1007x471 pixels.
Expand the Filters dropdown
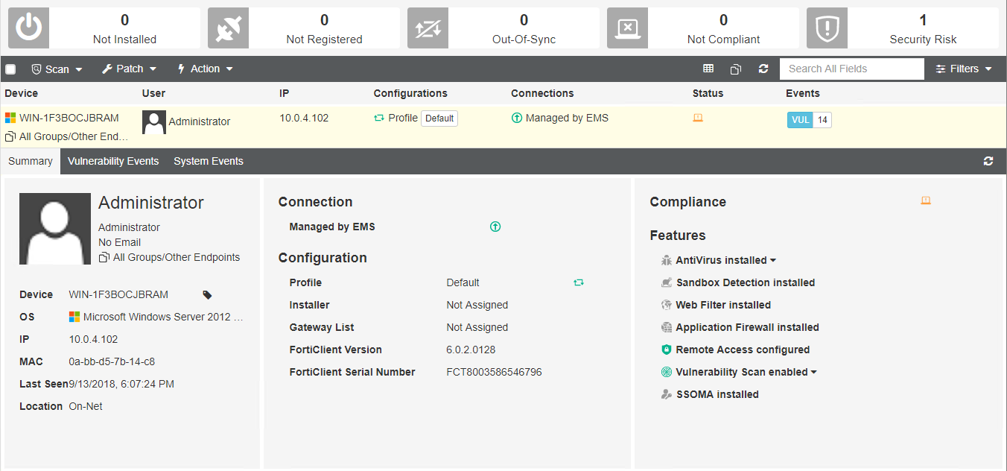[x=964, y=69]
